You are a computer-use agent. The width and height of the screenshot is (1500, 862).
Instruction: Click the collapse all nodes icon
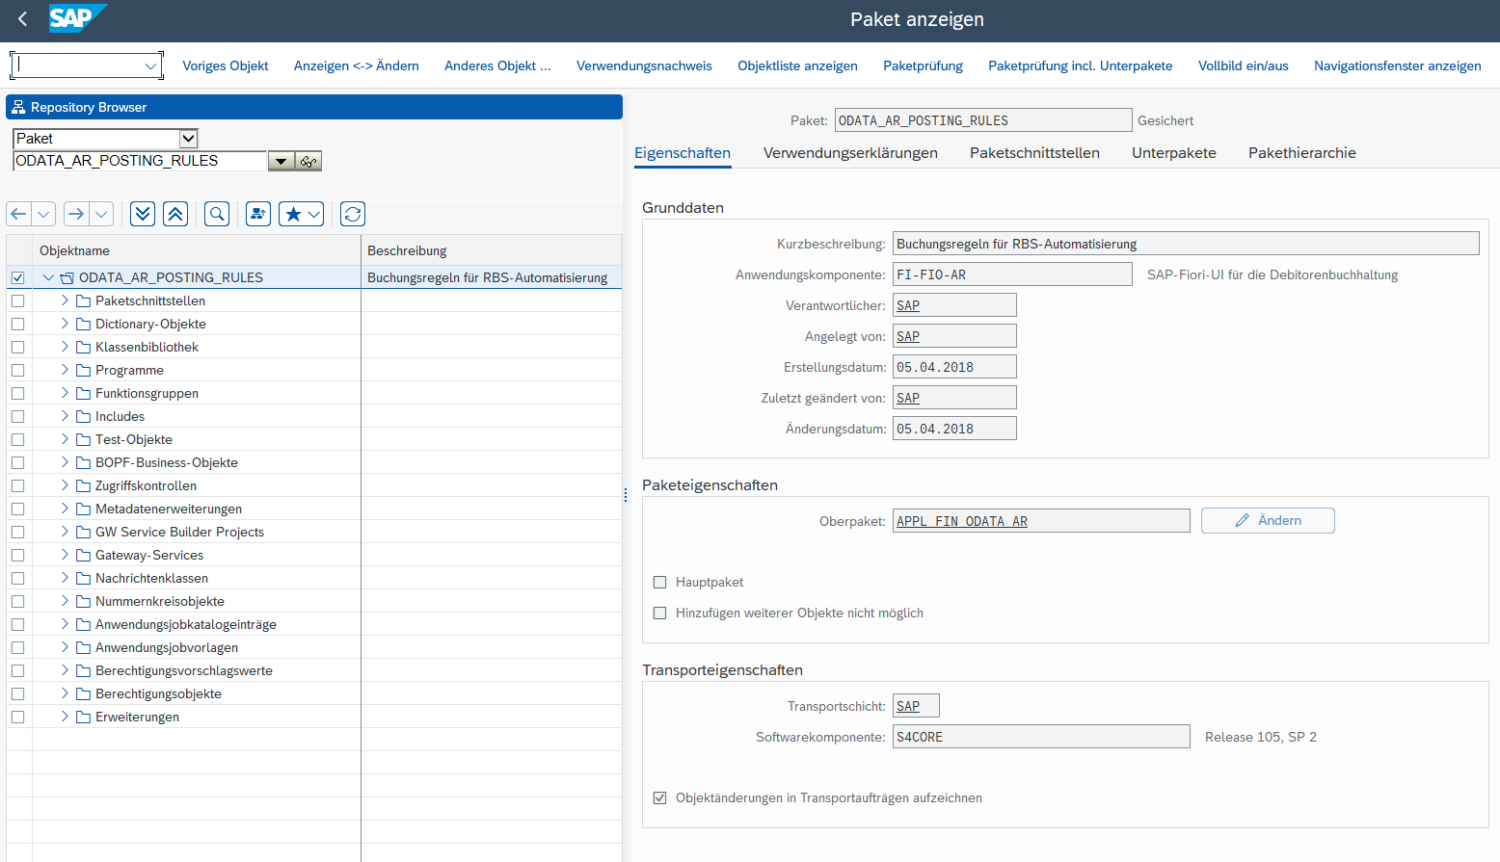[175, 214]
